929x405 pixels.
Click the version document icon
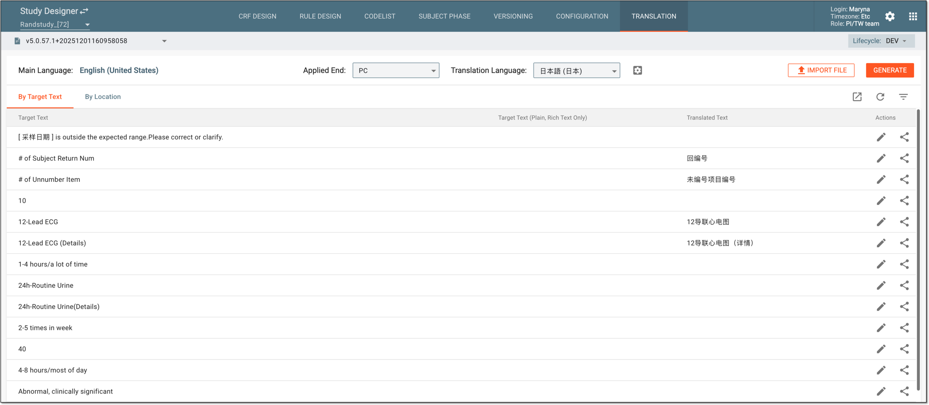pos(17,41)
